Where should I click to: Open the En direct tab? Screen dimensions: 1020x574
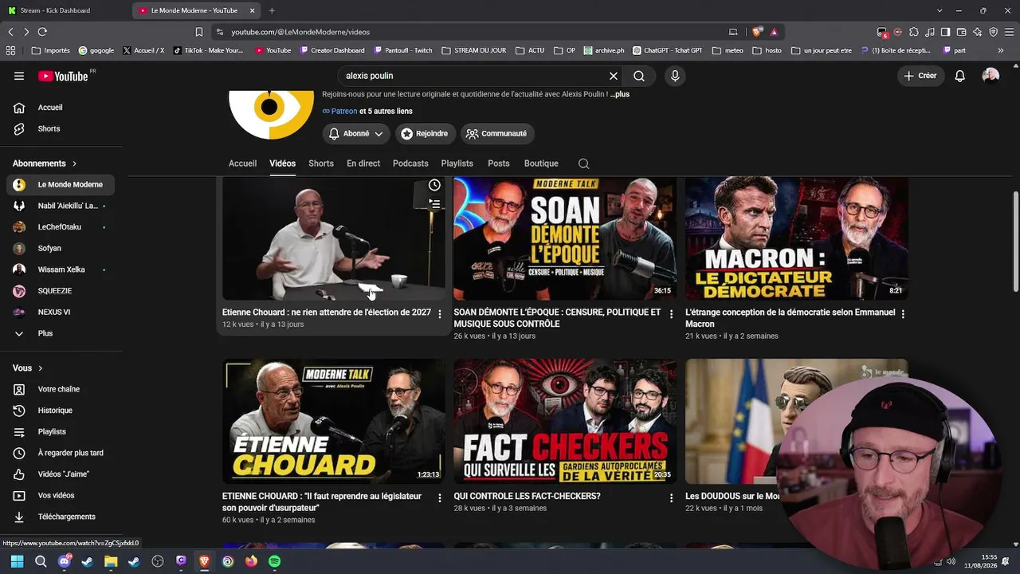pos(363,163)
